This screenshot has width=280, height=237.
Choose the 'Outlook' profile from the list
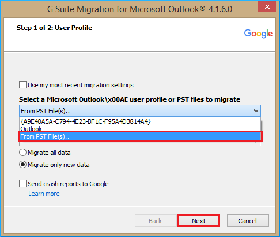tap(140, 128)
